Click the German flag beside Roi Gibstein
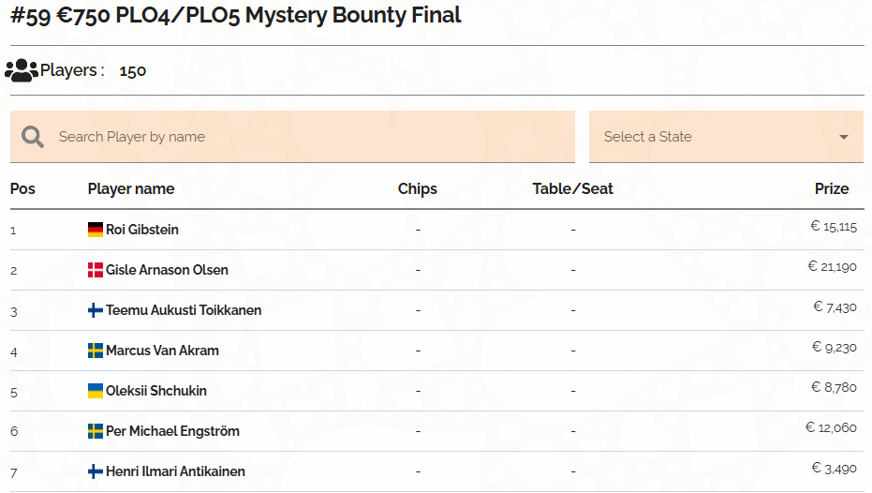872x493 pixels. (96, 230)
